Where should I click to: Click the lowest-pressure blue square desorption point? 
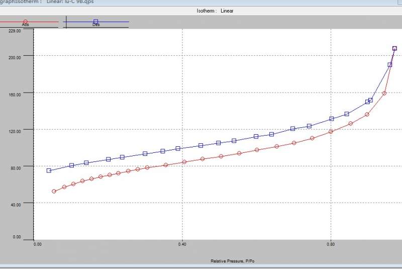pos(49,170)
